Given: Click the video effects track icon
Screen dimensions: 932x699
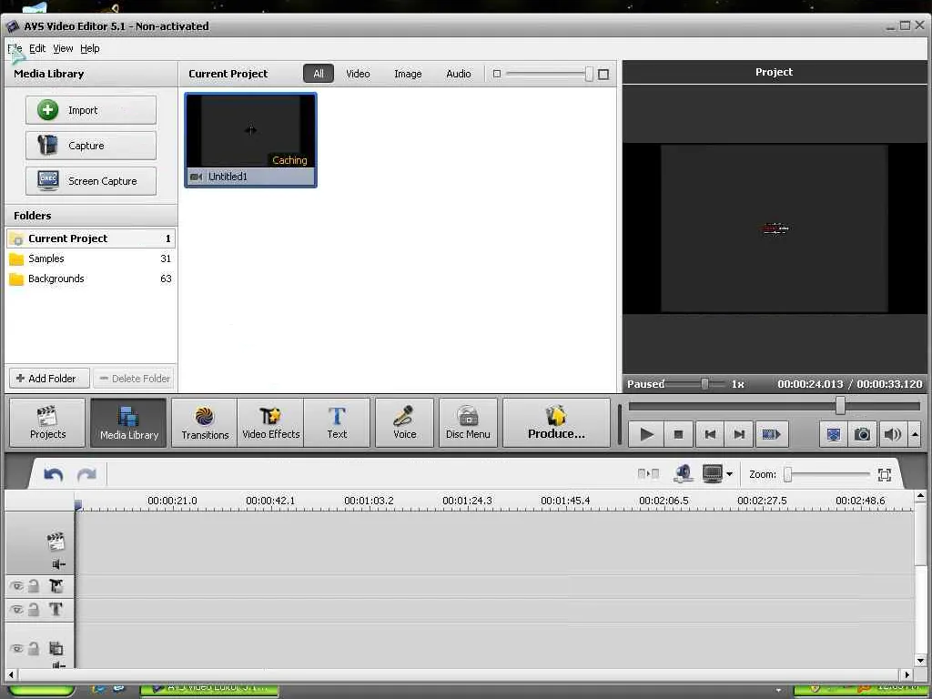Looking at the screenshot, I should coord(56,587).
